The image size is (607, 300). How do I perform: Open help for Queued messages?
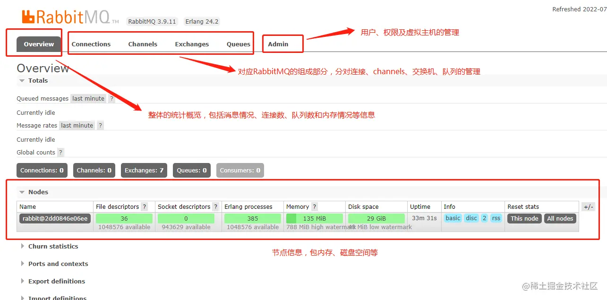(111, 99)
